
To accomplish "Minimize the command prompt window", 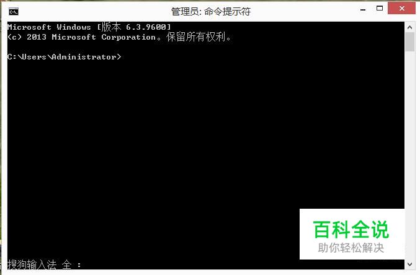I will tap(363, 10).
